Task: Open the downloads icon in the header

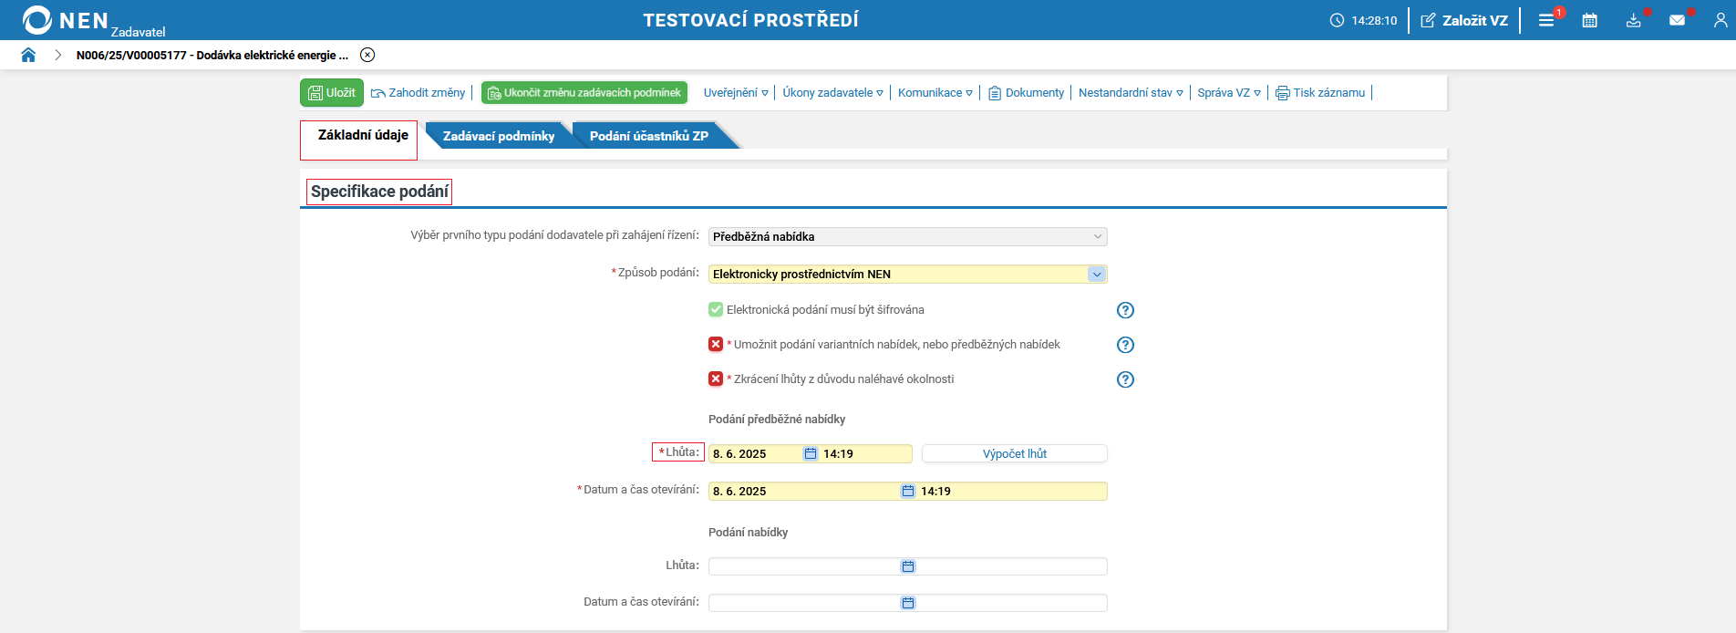Action: tap(1633, 20)
